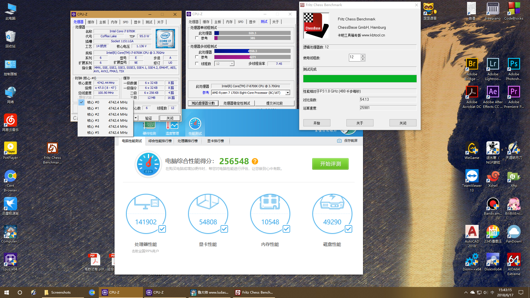The height and width of the screenshot is (298, 530).
Task: Open the Fritz Chess Benchmark desktop shortcut
Action: (x=52, y=153)
